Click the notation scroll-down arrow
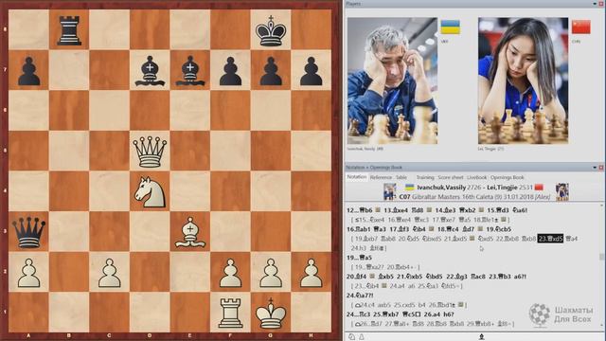 click(601, 326)
